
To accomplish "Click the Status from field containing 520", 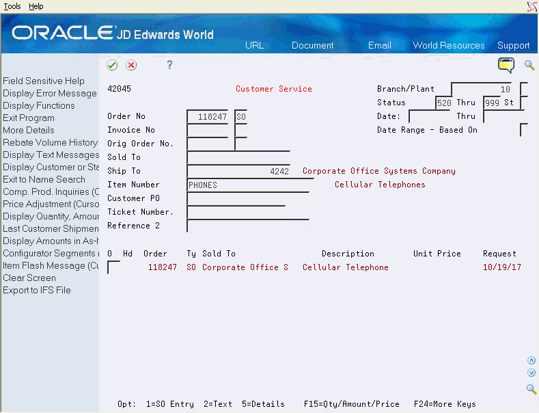I will pos(444,103).
